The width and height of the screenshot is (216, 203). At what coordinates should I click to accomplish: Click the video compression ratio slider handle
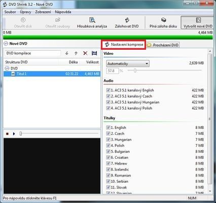pyautogui.click(x=135, y=71)
